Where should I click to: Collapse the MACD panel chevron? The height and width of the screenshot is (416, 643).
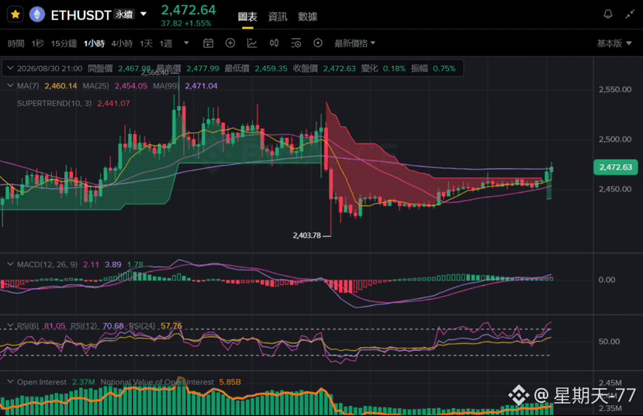tap(10, 264)
